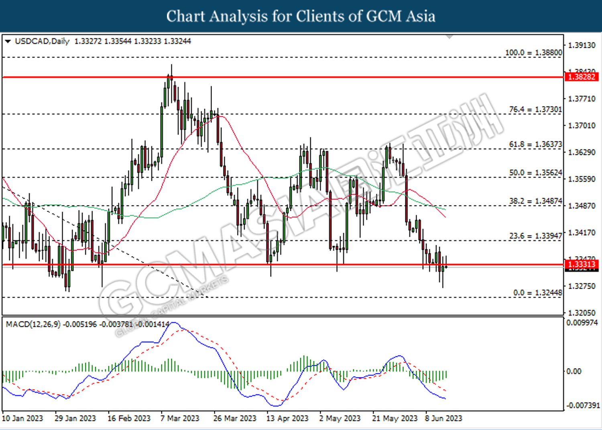The image size is (602, 430).
Task: Click the 100.0 = 1.38800 Fibonacci label
Action: [533, 53]
